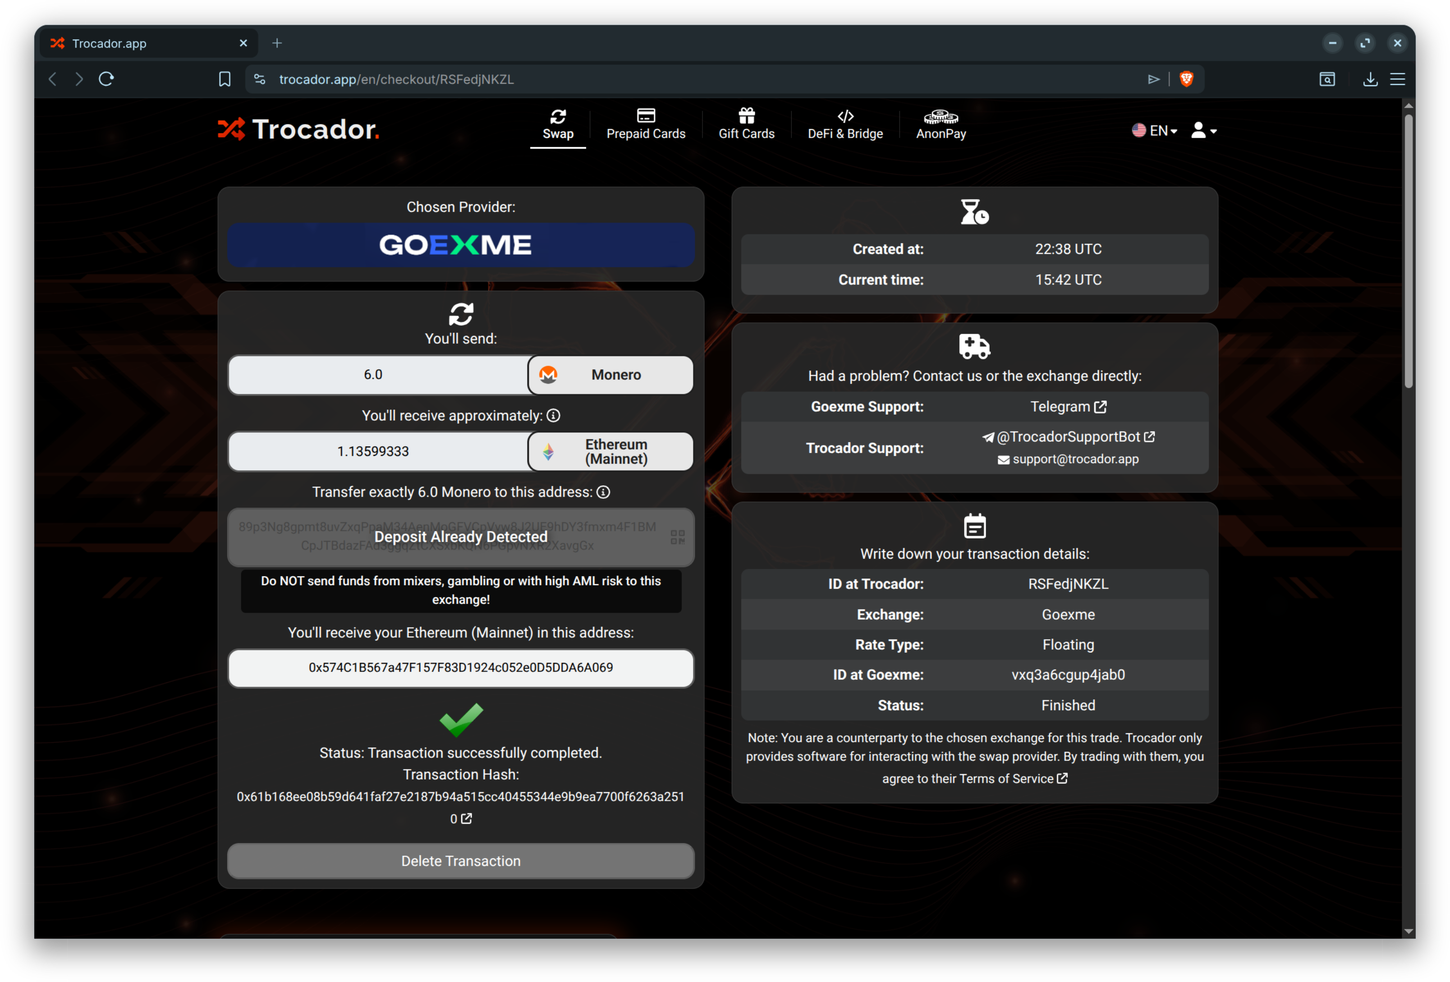Open the sidebar search panel icon
This screenshot has width=1450, height=982.
pyautogui.click(x=1327, y=79)
